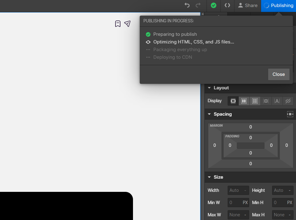Image resolution: width=296 pixels, height=220 pixels.
Task: Open the Min W PX unit dropdown
Action: [x=245, y=203]
